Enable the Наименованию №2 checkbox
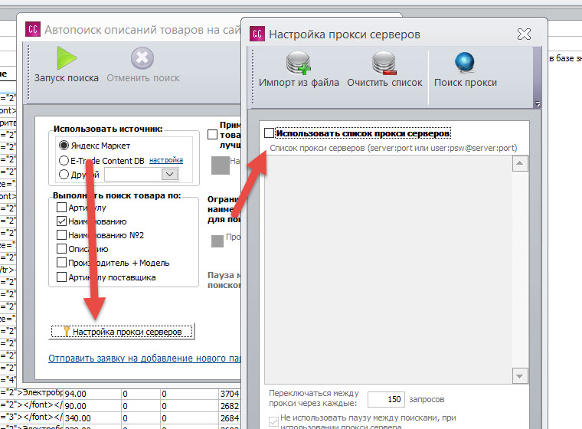Screen dimensions: 582x429 pyautogui.click(x=61, y=234)
